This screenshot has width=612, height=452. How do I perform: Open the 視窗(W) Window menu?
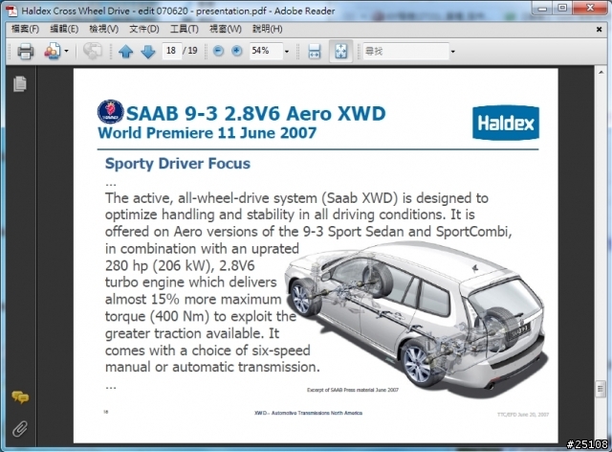[x=226, y=29]
